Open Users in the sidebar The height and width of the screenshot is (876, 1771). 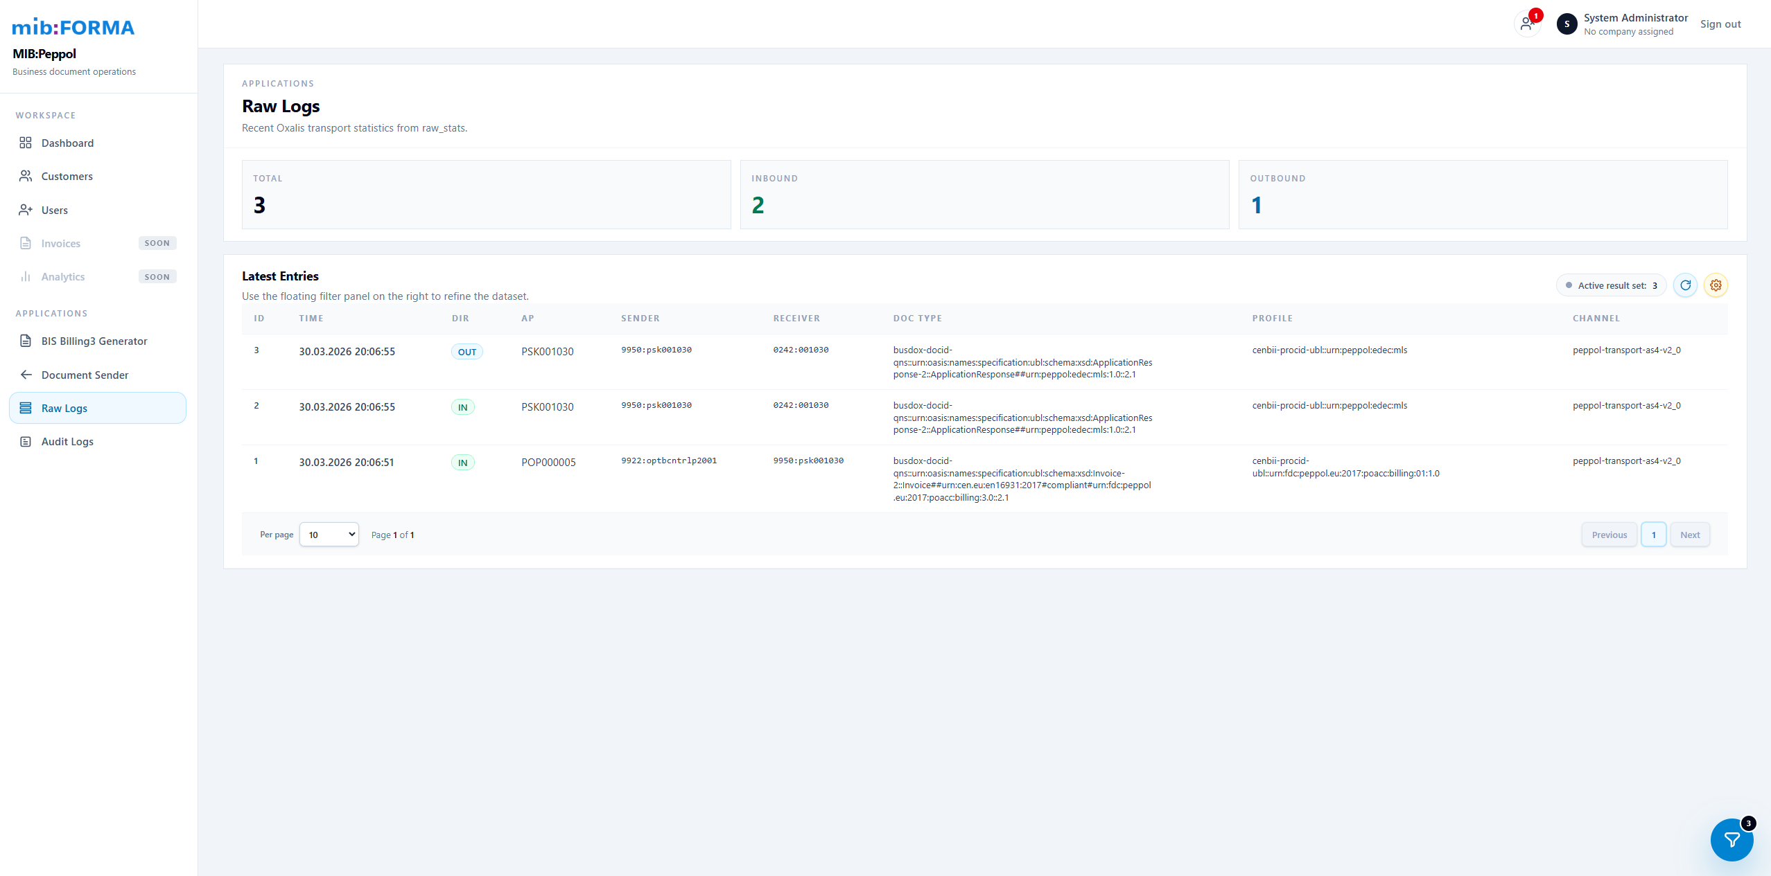click(x=98, y=210)
